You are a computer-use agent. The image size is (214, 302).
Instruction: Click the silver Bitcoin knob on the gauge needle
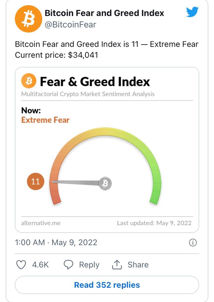click(x=105, y=183)
